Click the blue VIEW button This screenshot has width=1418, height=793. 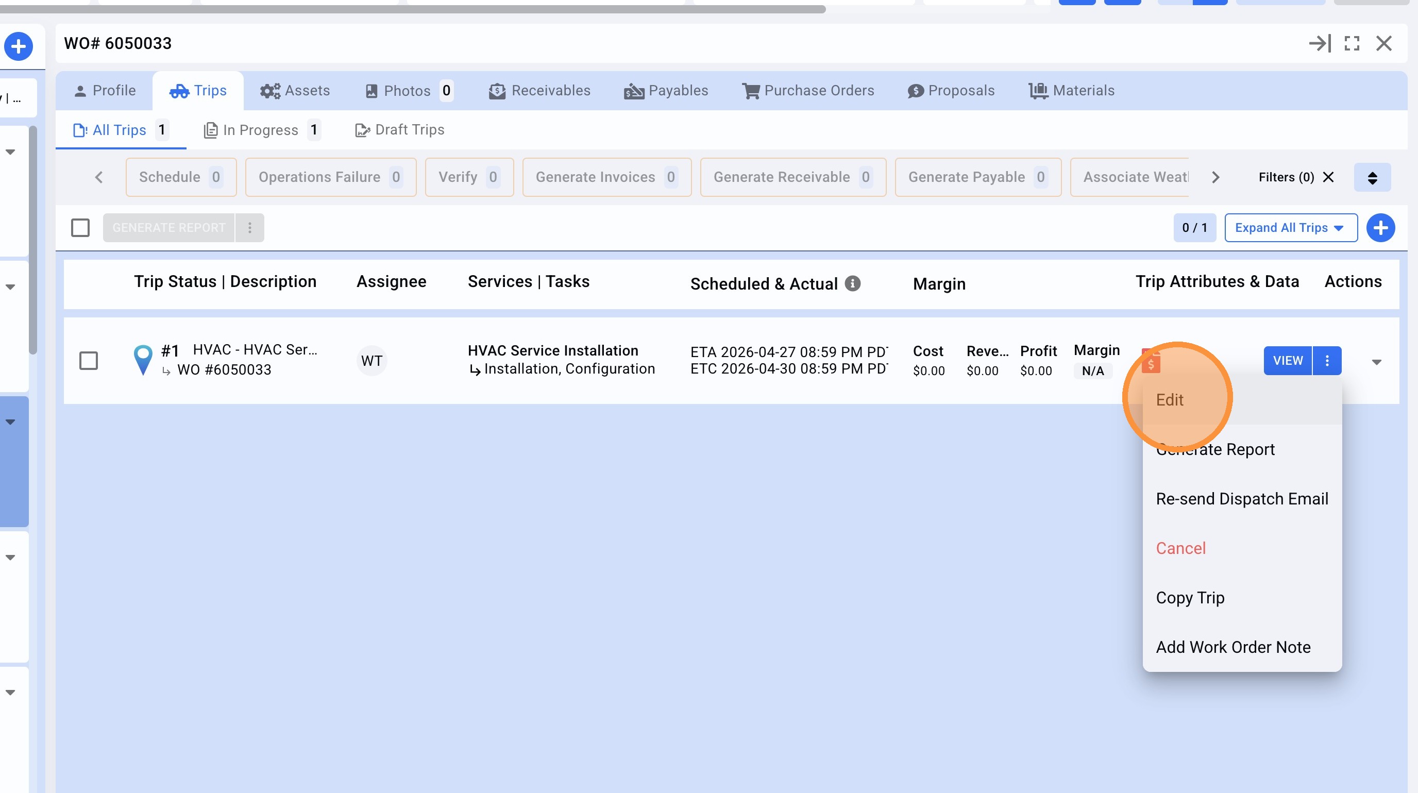1287,361
